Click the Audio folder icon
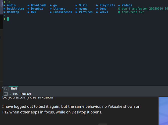Image resolution: width=168 pixels, height=125 pixels. pos(5,5)
